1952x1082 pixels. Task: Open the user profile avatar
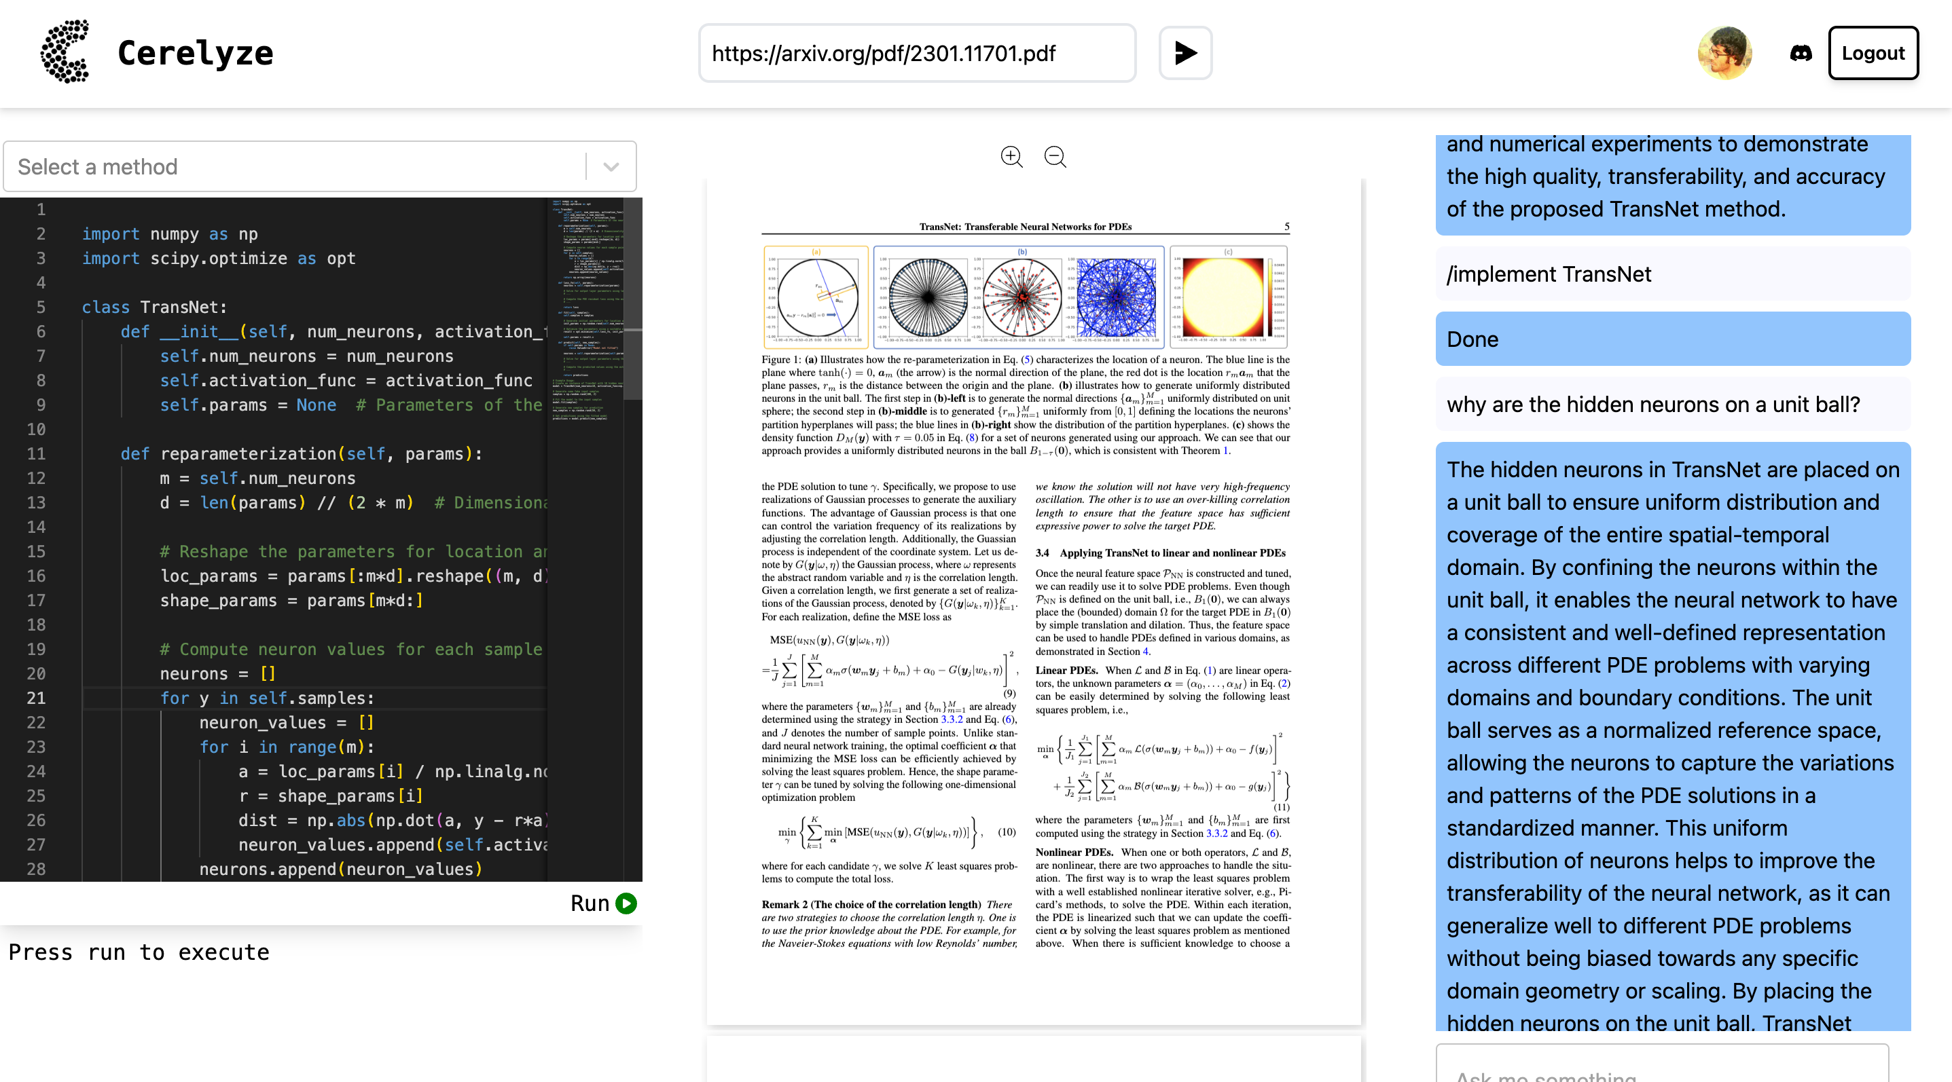(1724, 53)
